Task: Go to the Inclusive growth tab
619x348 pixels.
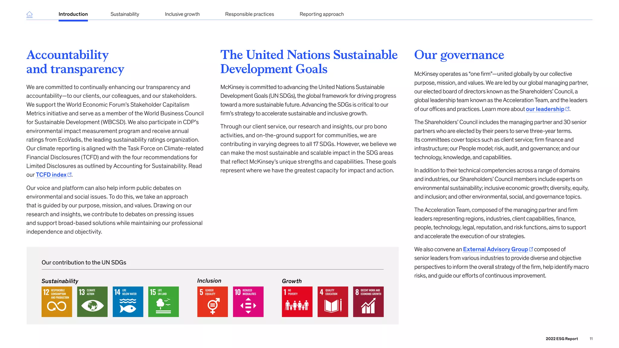Action: coord(182,14)
